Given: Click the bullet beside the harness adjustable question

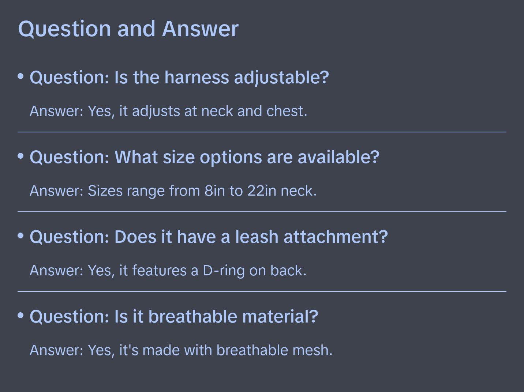Looking at the screenshot, I should (x=21, y=76).
